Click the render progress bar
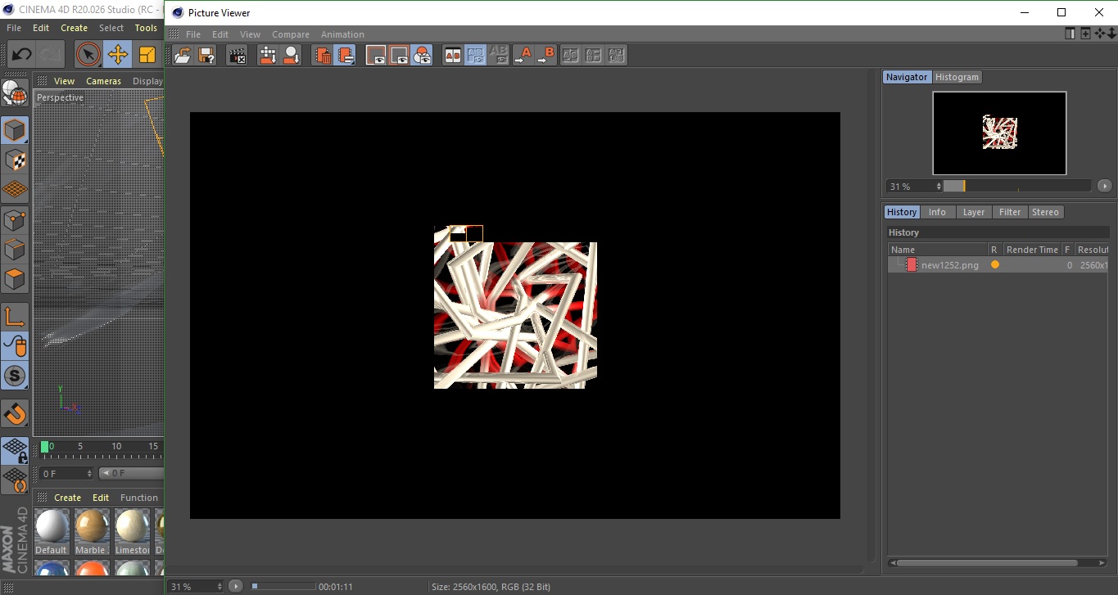This screenshot has width=1118, height=595. pyautogui.click(x=283, y=586)
